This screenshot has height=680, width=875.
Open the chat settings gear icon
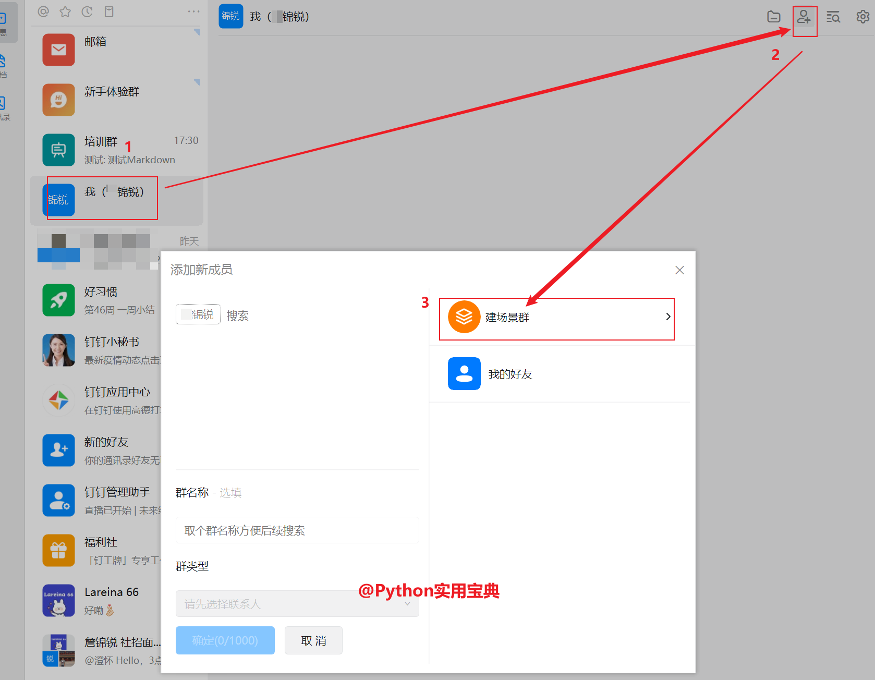point(863,17)
